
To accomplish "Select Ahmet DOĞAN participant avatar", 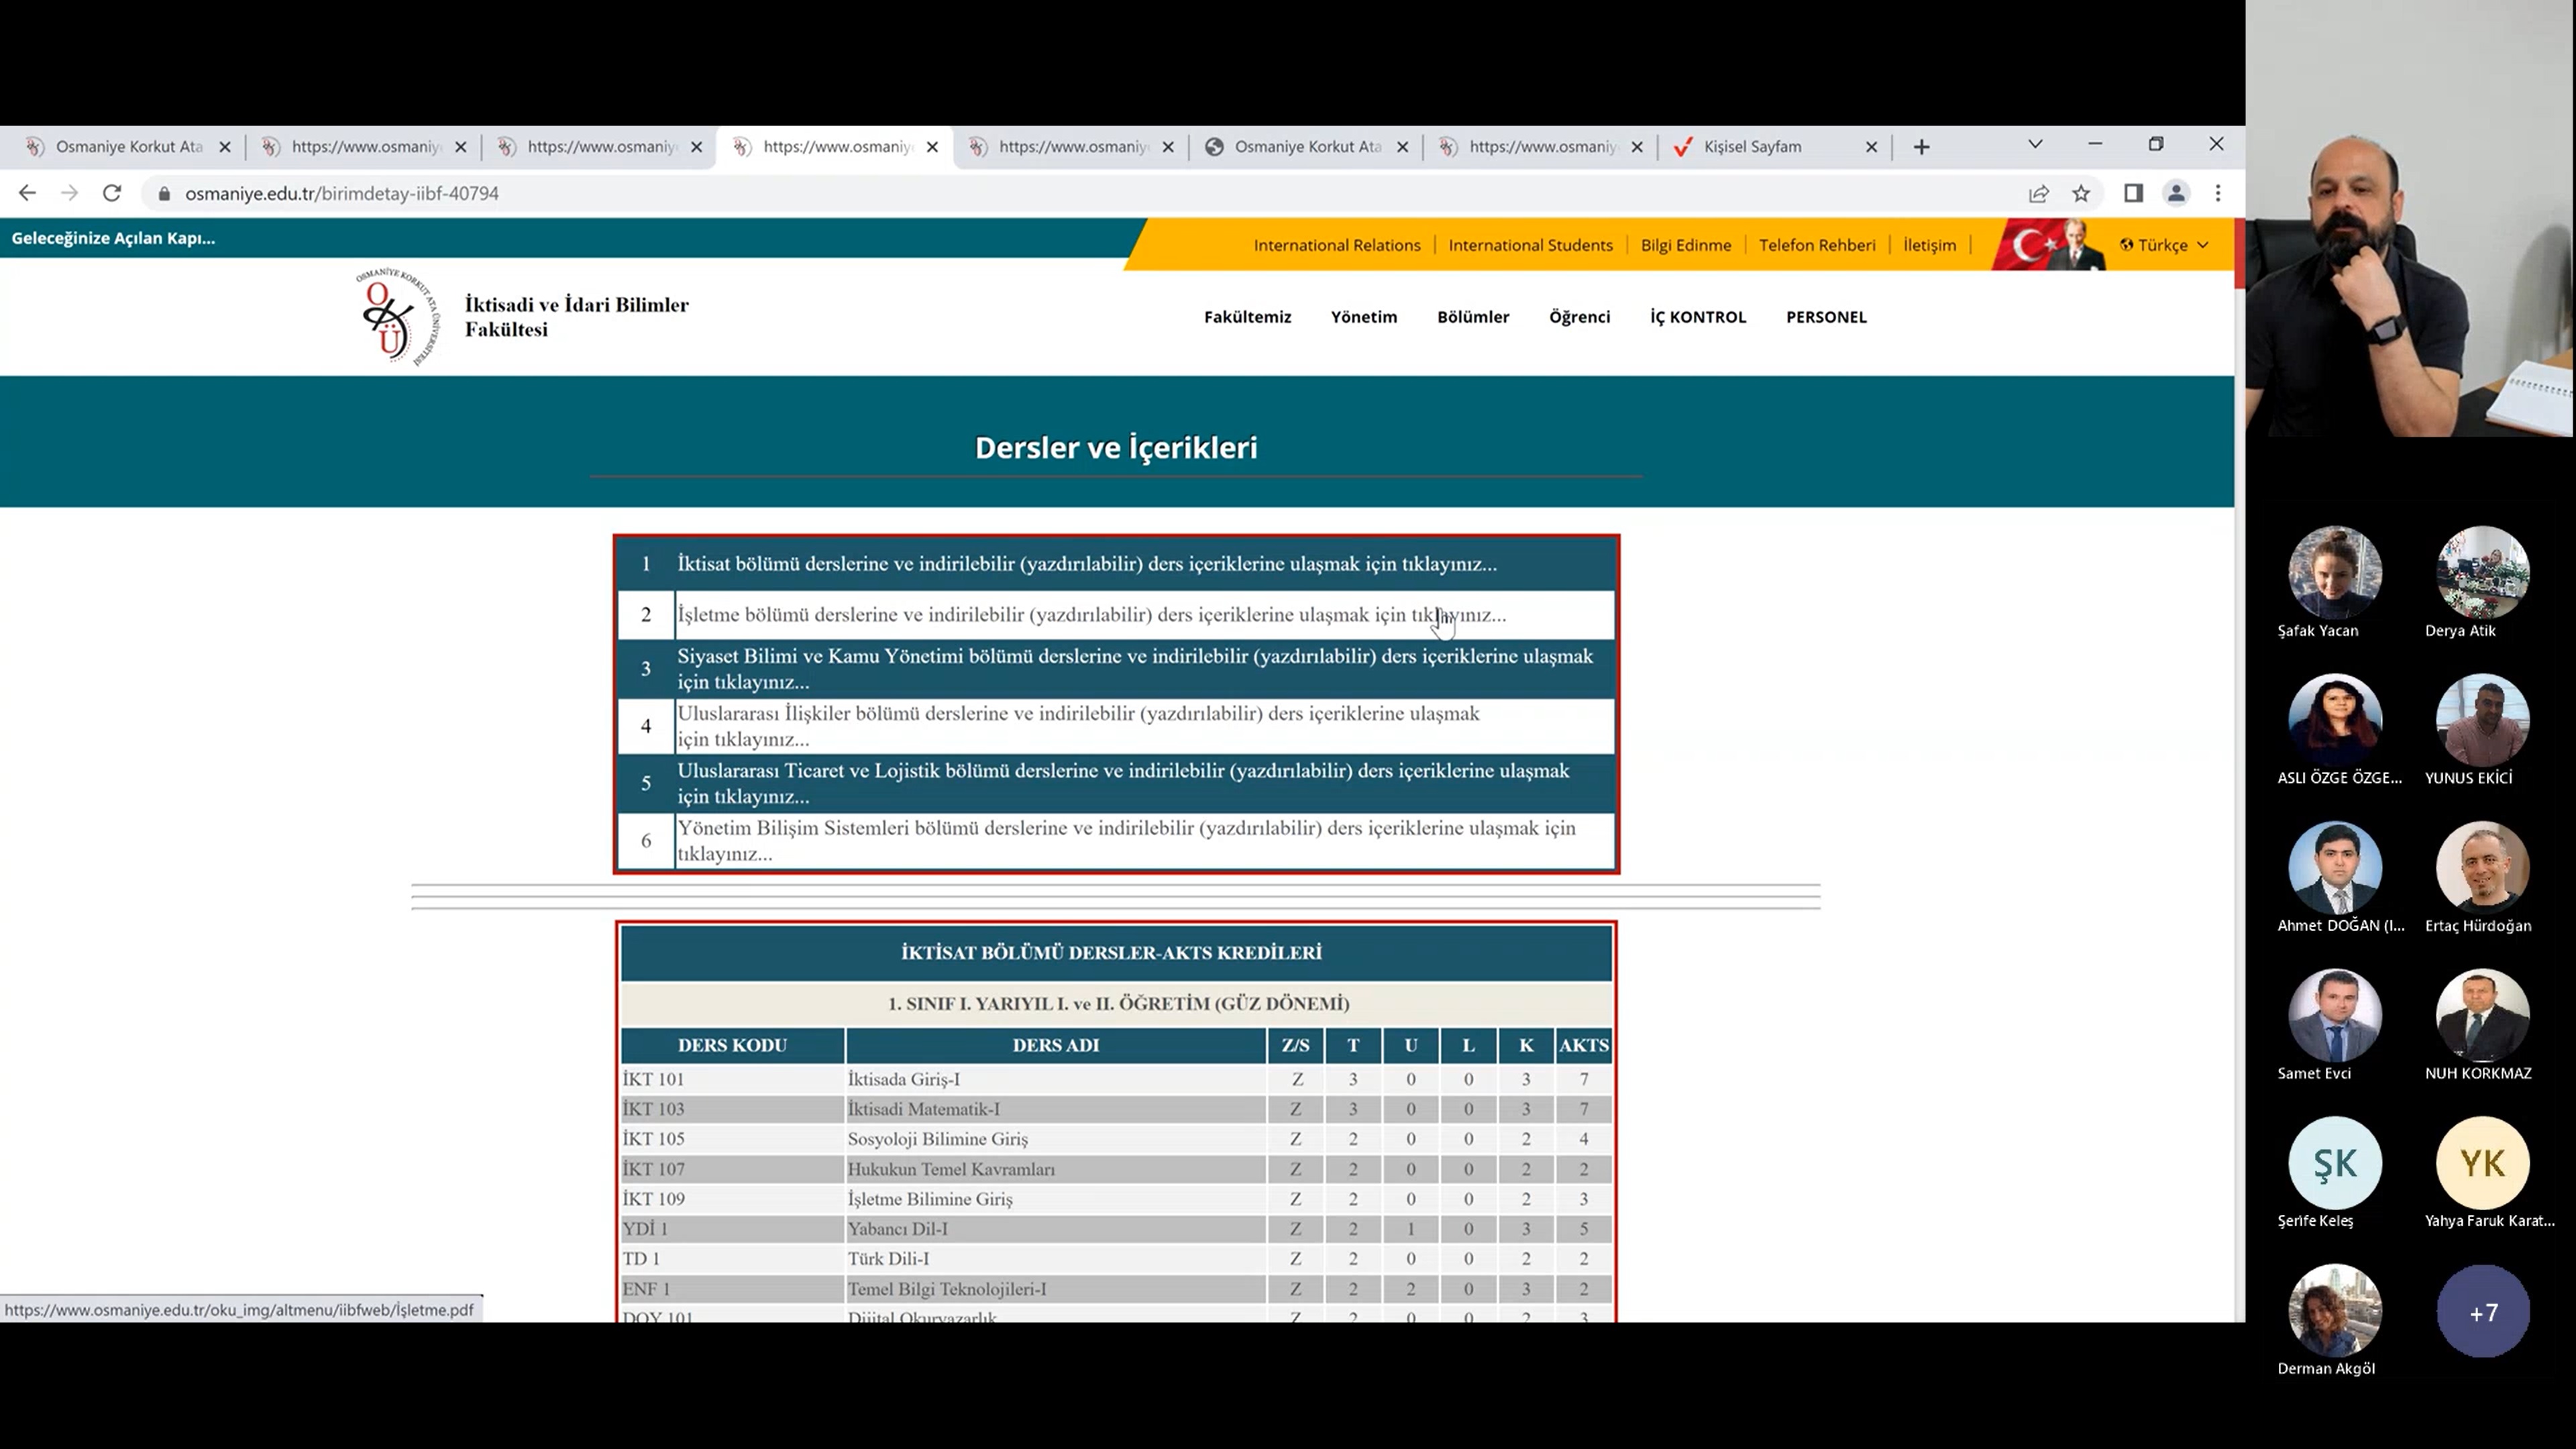I will (x=2334, y=867).
